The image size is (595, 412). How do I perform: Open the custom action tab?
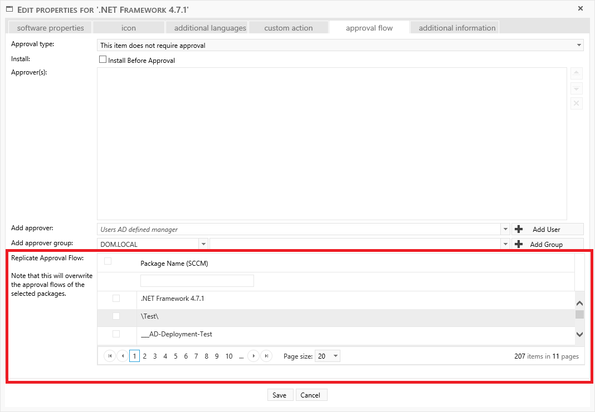(288, 28)
